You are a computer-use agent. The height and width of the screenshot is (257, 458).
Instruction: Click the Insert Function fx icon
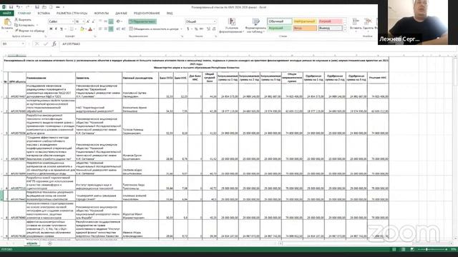tap(54, 44)
